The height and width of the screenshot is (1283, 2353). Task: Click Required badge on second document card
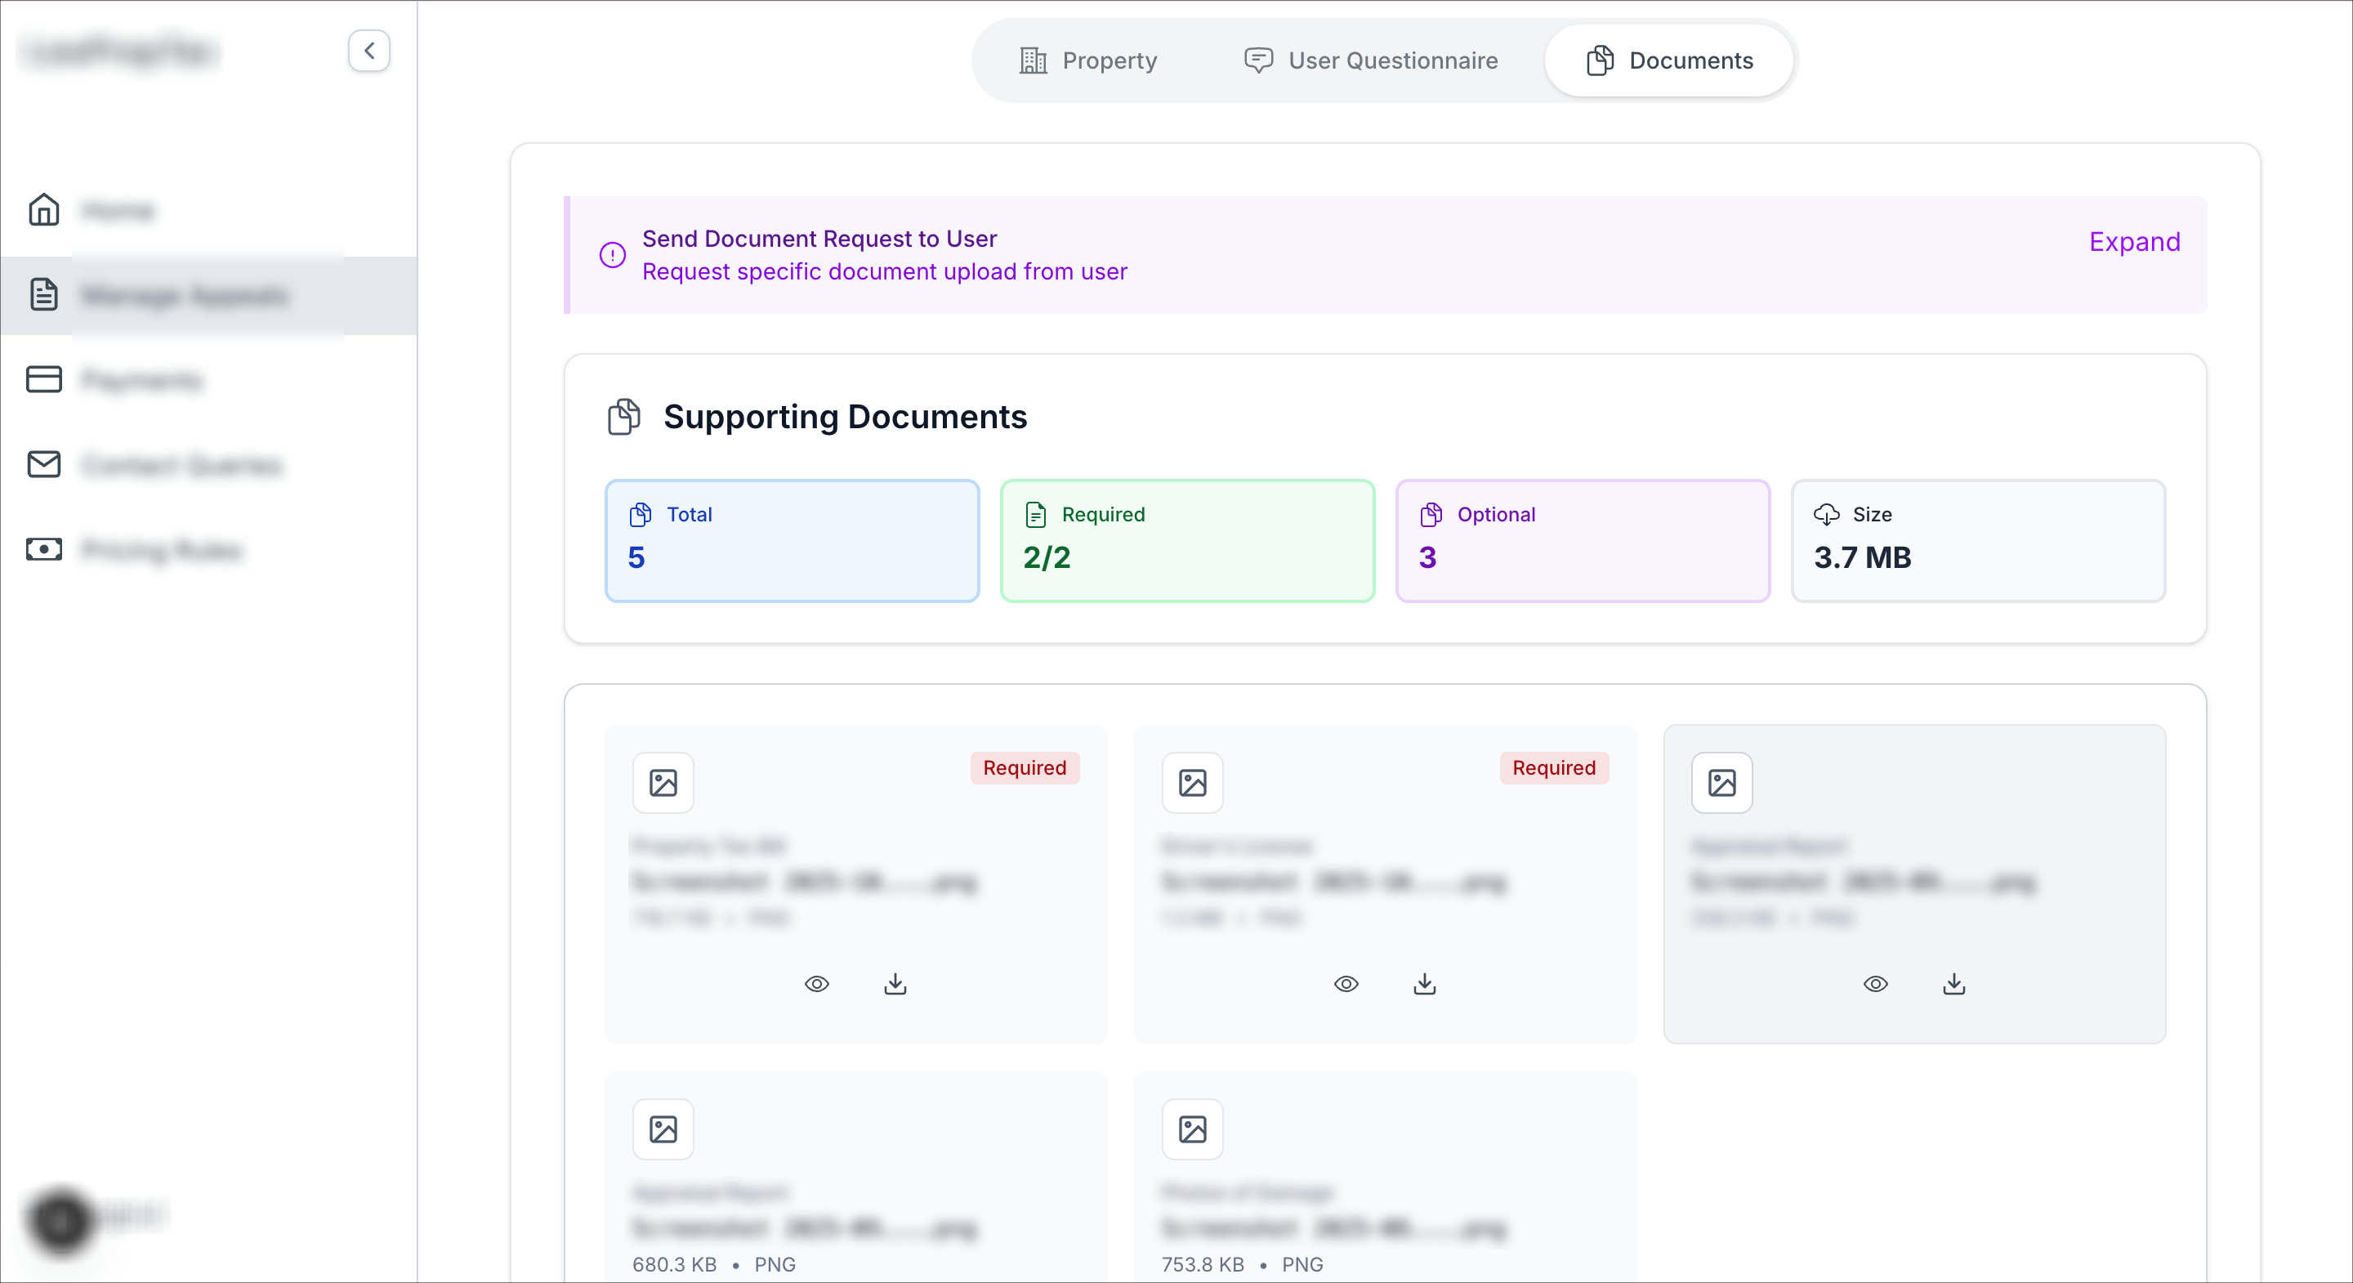click(x=1554, y=767)
